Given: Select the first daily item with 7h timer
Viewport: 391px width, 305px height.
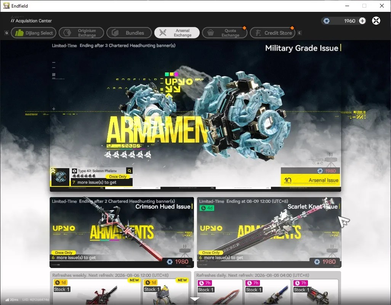Looking at the screenshot, I should pos(219,292).
